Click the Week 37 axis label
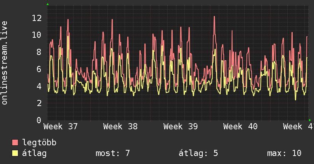Image resolution: width=314 pixels, height=164 pixels. point(61,127)
